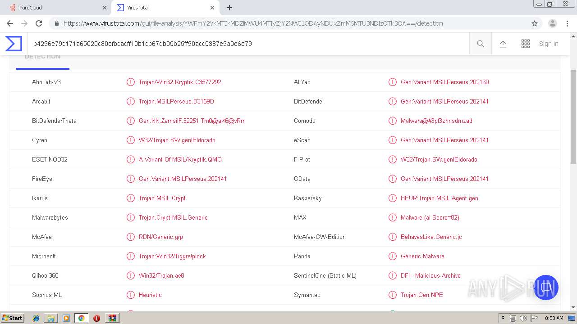
Task: Select HEUR:Trojan.MSIL.Agent.gen result
Action: click(440, 198)
